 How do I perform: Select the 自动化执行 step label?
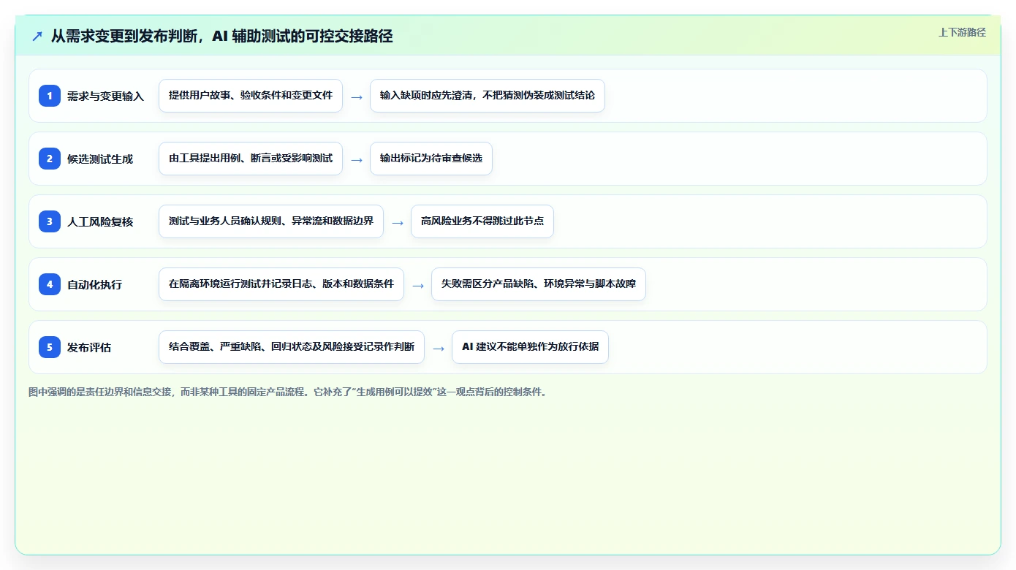94,284
